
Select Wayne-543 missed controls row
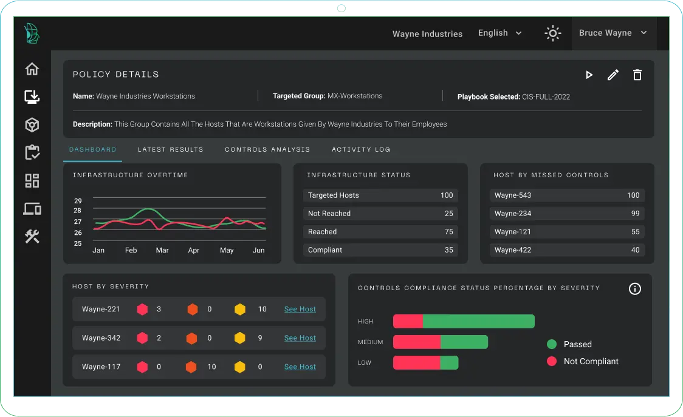tap(567, 195)
